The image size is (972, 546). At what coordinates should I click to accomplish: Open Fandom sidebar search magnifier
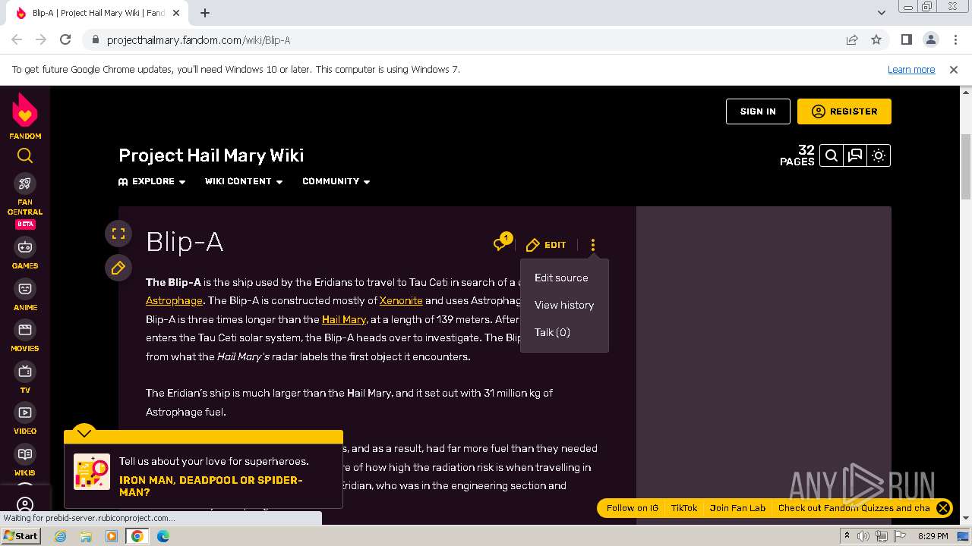[x=25, y=155]
